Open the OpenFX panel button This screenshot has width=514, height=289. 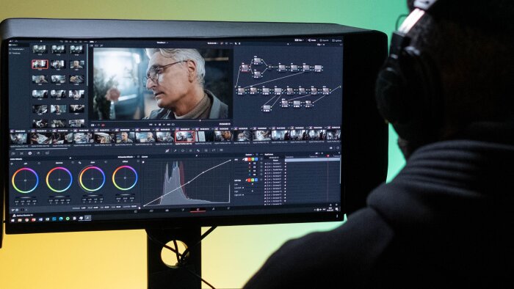325,40
